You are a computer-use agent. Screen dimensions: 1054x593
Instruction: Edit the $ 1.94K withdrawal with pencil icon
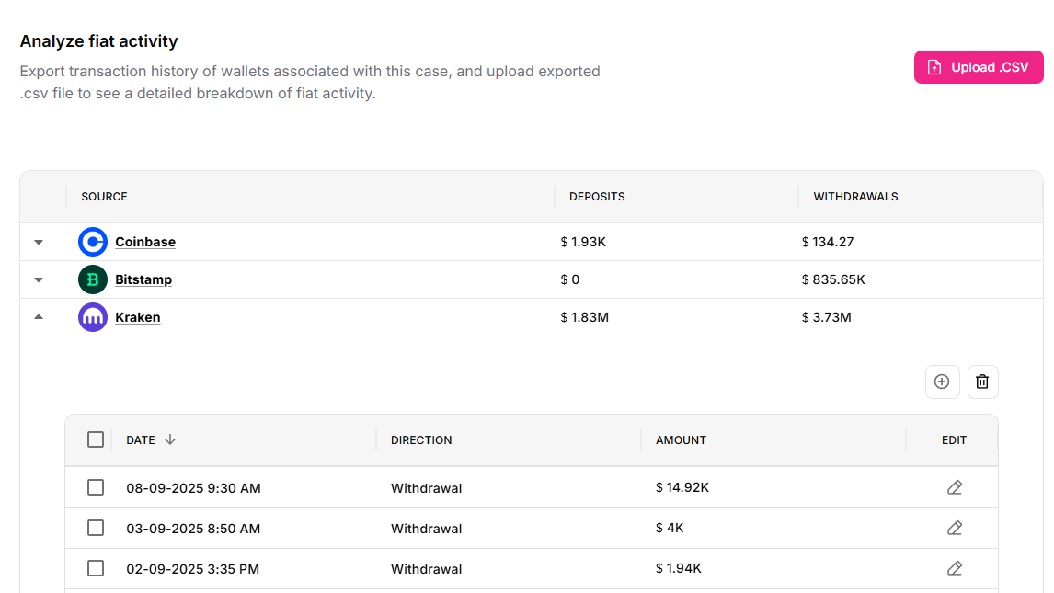coord(955,568)
